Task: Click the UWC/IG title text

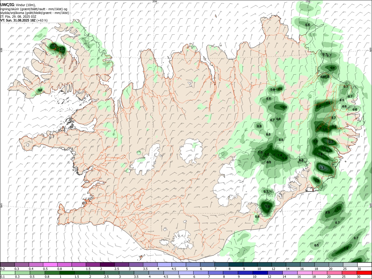Action: tap(7, 5)
